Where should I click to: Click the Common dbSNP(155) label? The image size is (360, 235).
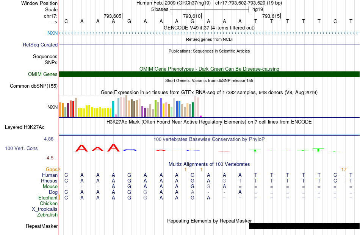(x=34, y=86)
